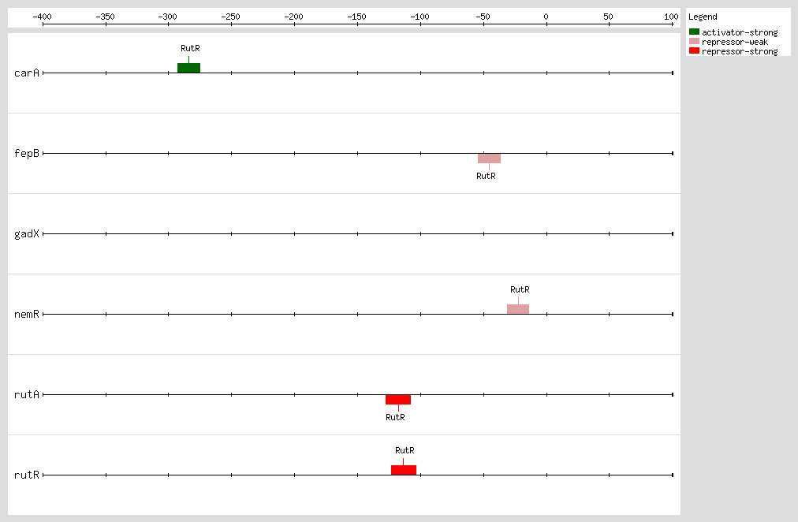Click the -150 axis tick label
798x522 pixels.
(356, 17)
